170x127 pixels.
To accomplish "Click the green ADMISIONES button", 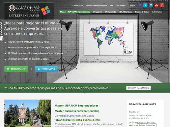I will click(x=16, y=69).
